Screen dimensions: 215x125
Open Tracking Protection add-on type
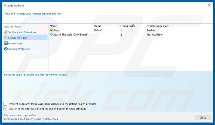[x=19, y=49]
